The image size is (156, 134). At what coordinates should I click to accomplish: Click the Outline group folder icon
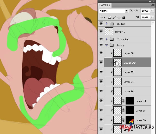point(112,24)
